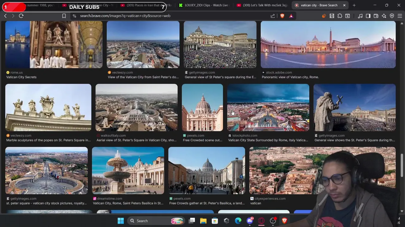The width and height of the screenshot is (405, 227).
Task: Open Opera GX from the taskbar
Action: (x=261, y=221)
